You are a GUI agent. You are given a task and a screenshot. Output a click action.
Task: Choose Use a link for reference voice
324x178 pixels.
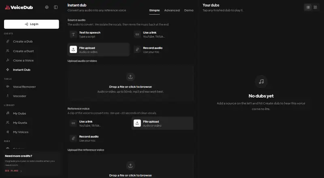point(98,123)
